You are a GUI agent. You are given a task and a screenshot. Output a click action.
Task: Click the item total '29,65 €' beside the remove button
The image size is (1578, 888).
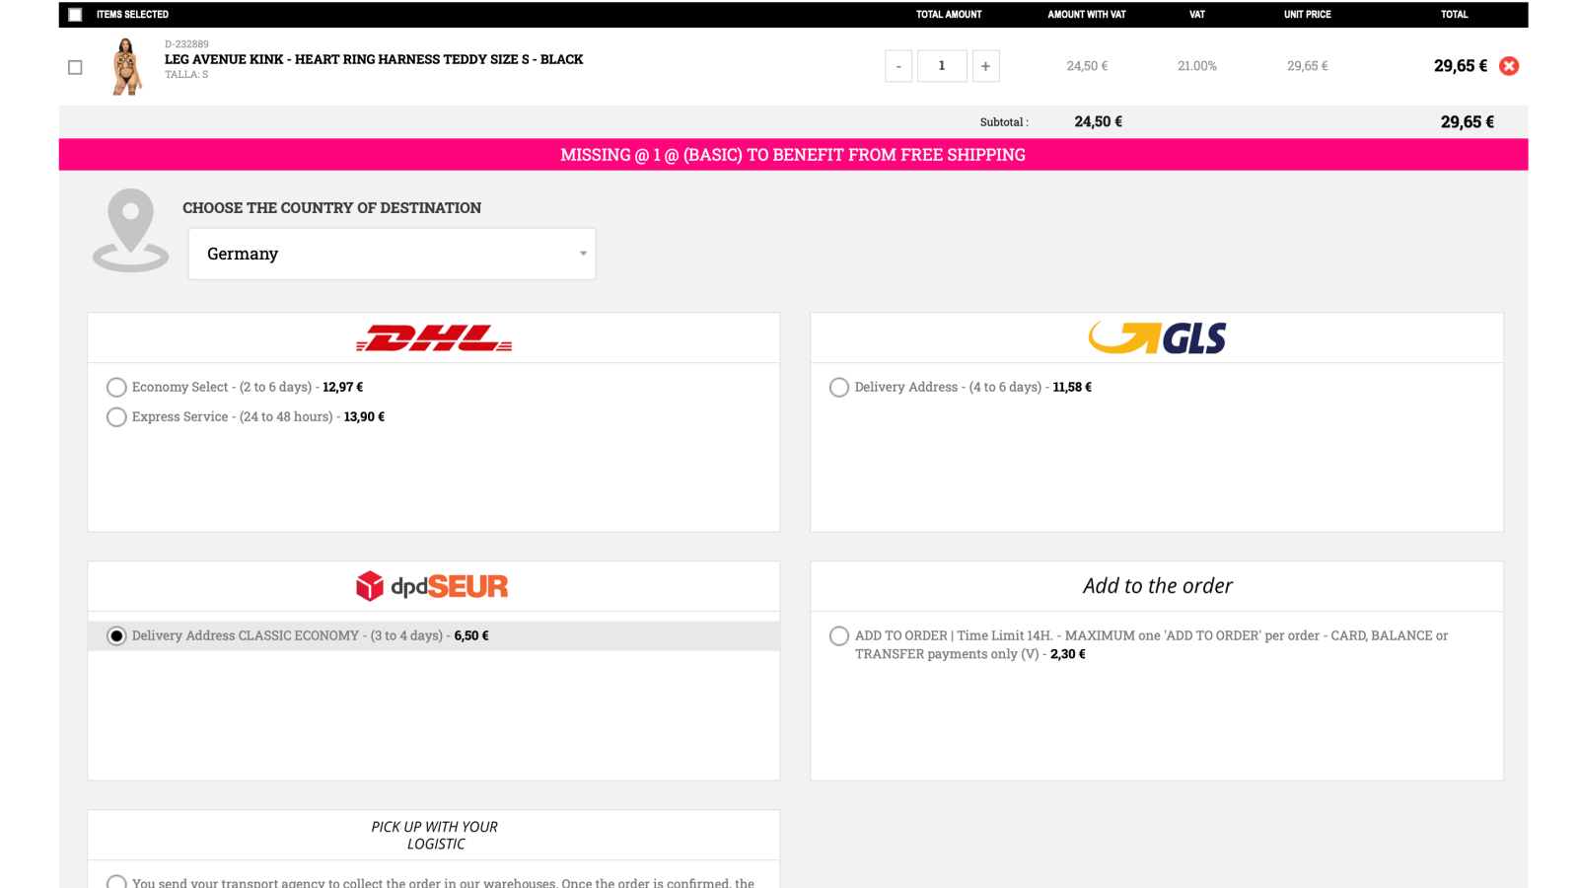click(1461, 66)
